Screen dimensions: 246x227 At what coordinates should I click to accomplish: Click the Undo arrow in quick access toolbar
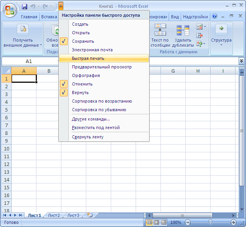coord(33,7)
